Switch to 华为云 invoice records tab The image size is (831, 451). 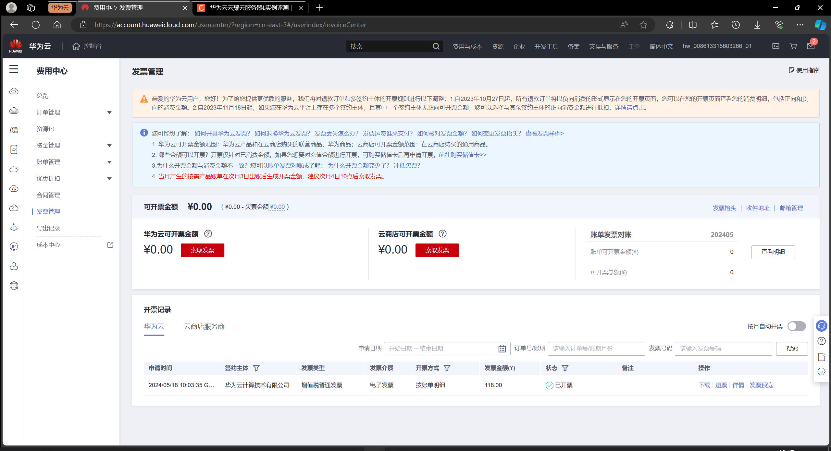154,326
